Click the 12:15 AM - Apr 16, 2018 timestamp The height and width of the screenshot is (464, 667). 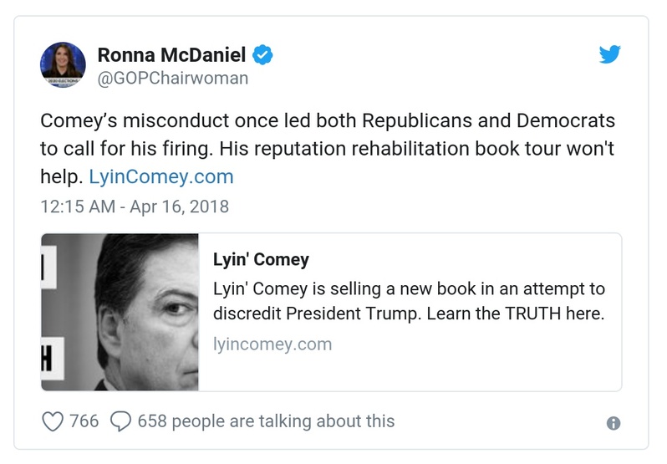[x=135, y=205]
